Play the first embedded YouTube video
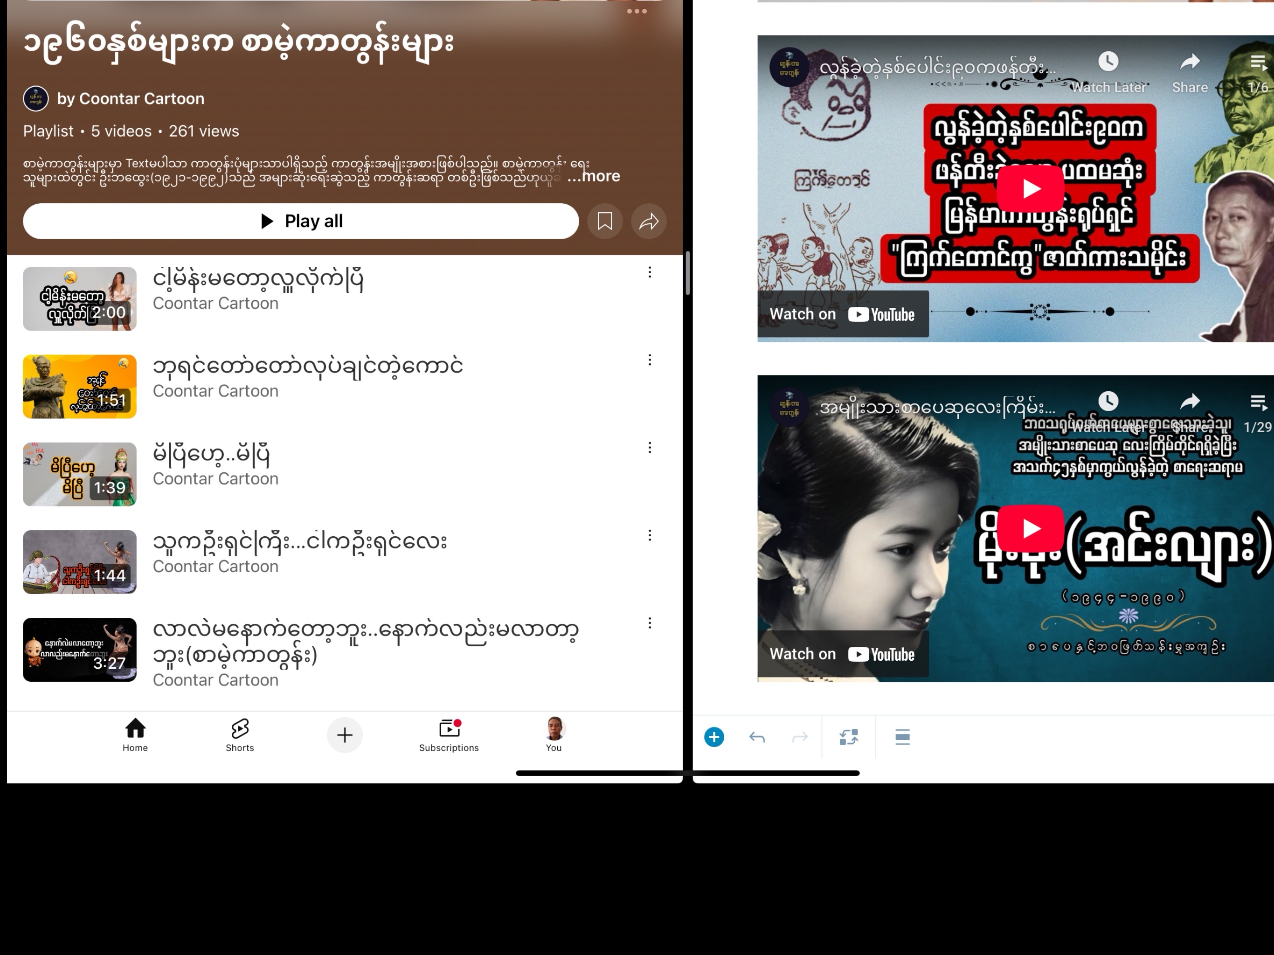Screen dimensions: 1274x955 1031,188
